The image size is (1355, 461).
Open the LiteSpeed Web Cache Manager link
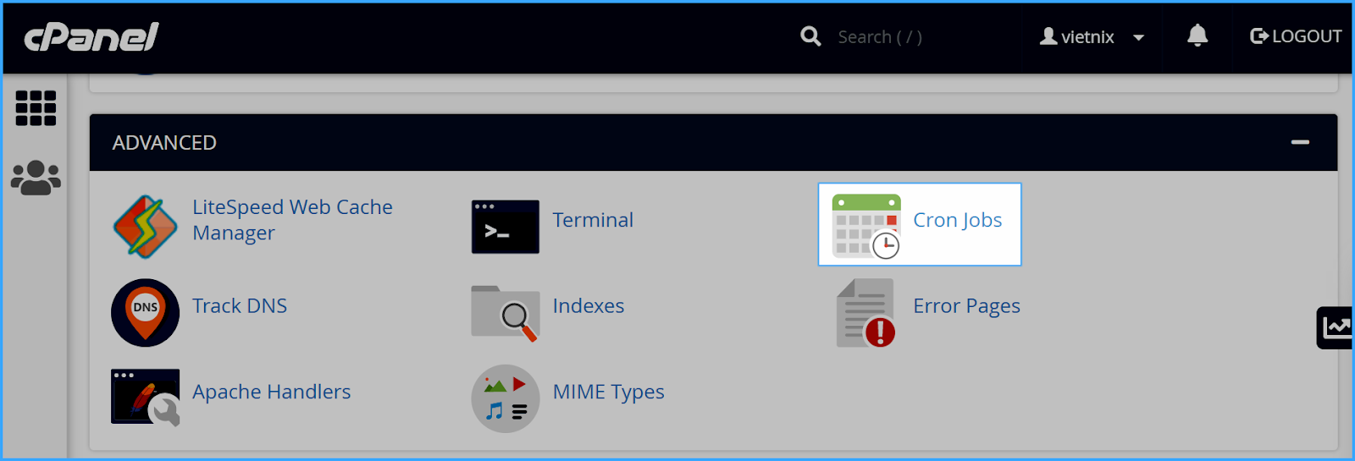(292, 220)
